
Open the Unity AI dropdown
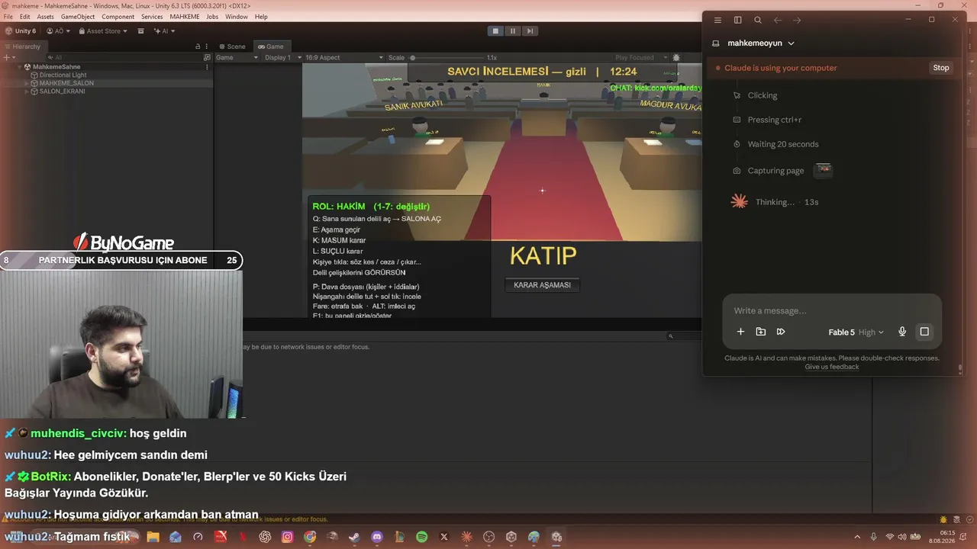pos(164,31)
